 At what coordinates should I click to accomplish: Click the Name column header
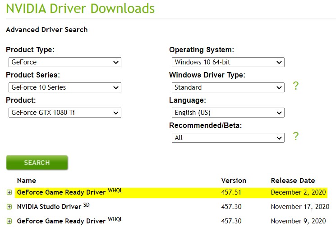point(27,180)
